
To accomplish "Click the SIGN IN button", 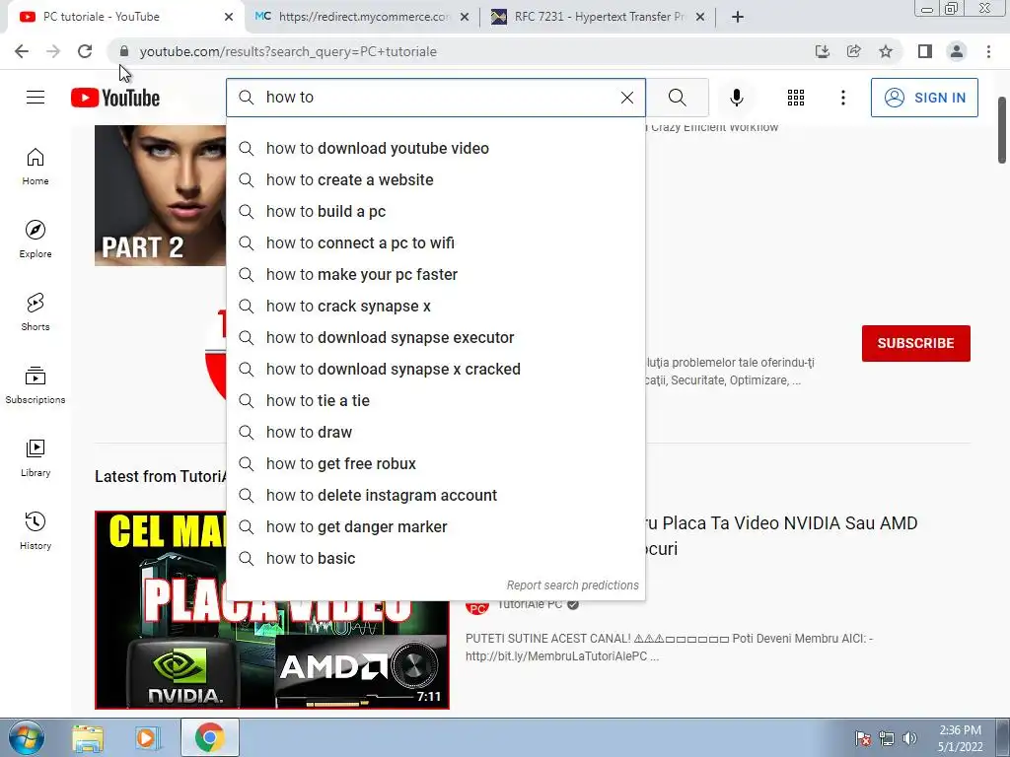I will tap(924, 98).
